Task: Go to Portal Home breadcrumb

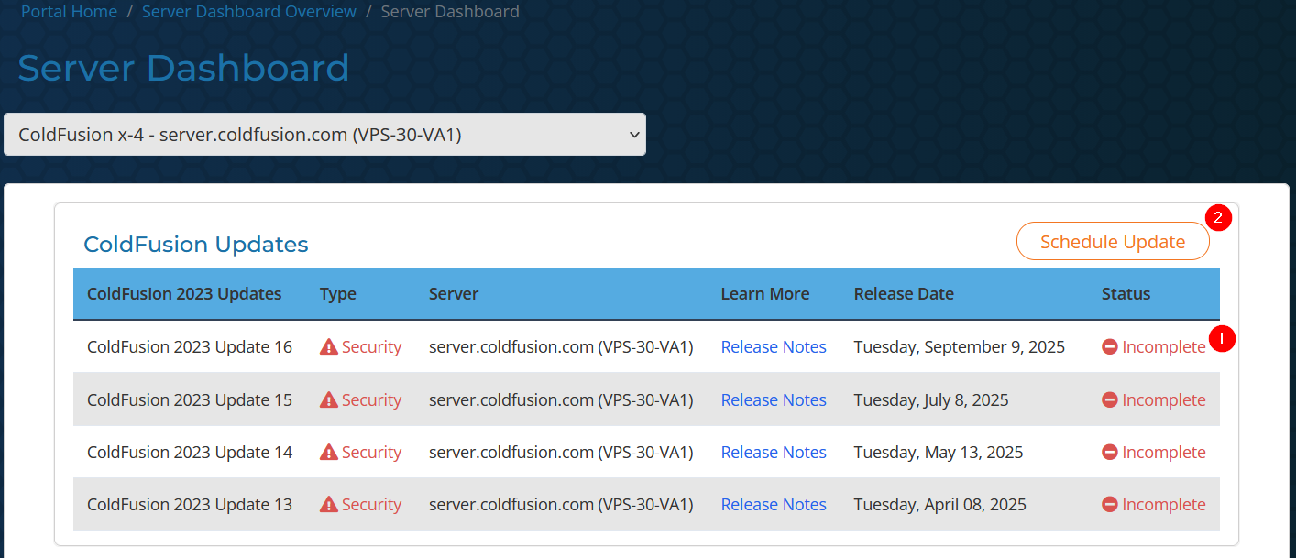Action: tap(69, 12)
